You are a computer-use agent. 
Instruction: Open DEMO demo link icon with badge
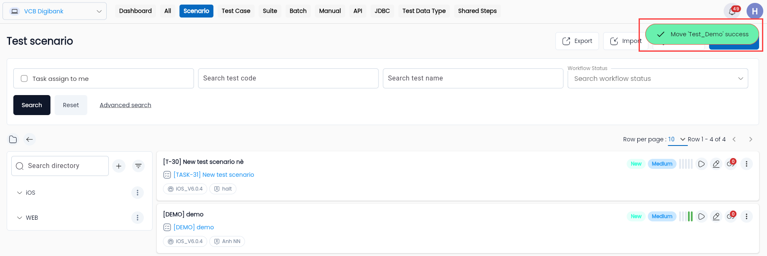coord(731,216)
